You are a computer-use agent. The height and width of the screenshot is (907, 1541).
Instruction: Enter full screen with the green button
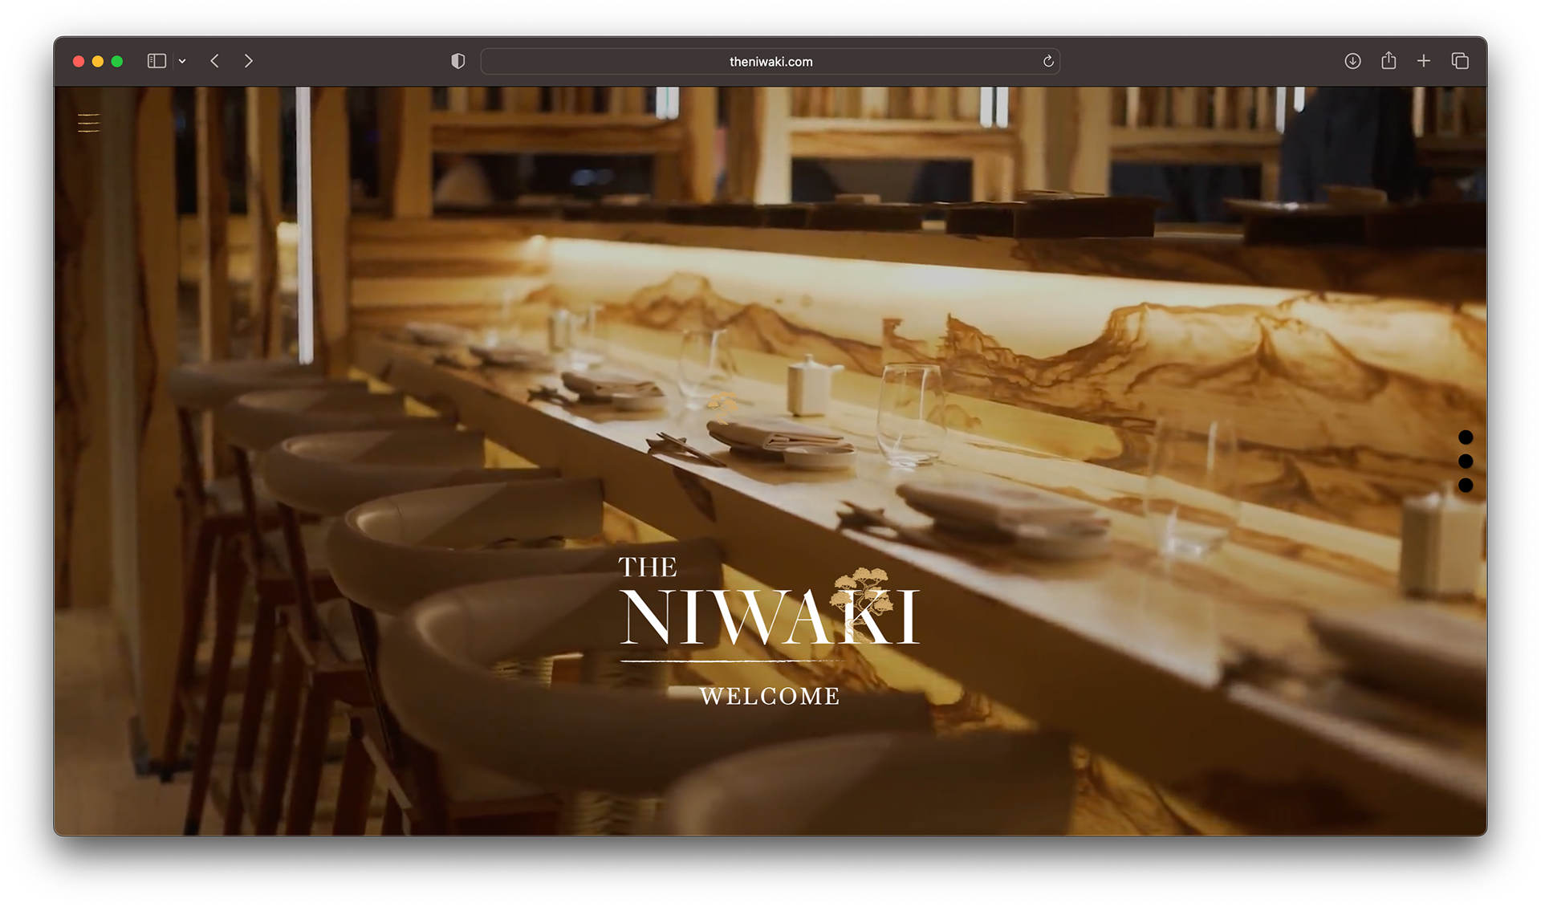pos(117,61)
